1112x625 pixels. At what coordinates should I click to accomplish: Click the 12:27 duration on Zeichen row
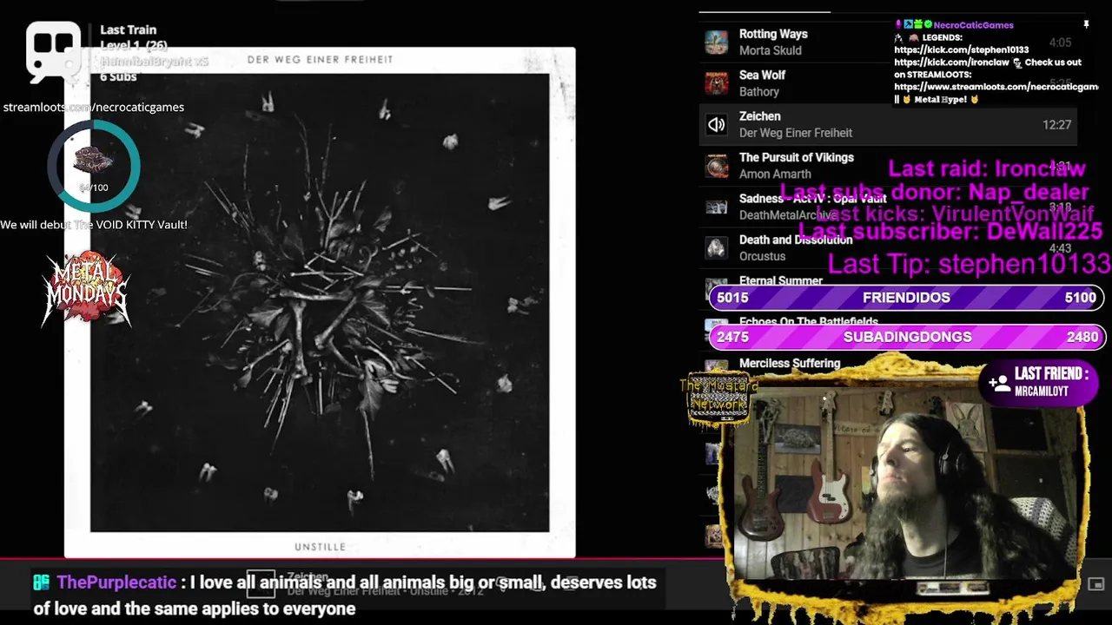coord(1056,125)
